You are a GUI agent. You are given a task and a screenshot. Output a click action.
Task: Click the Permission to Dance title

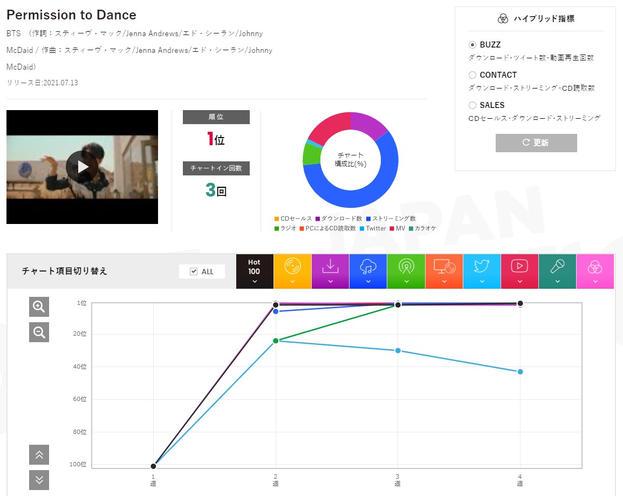tap(72, 15)
